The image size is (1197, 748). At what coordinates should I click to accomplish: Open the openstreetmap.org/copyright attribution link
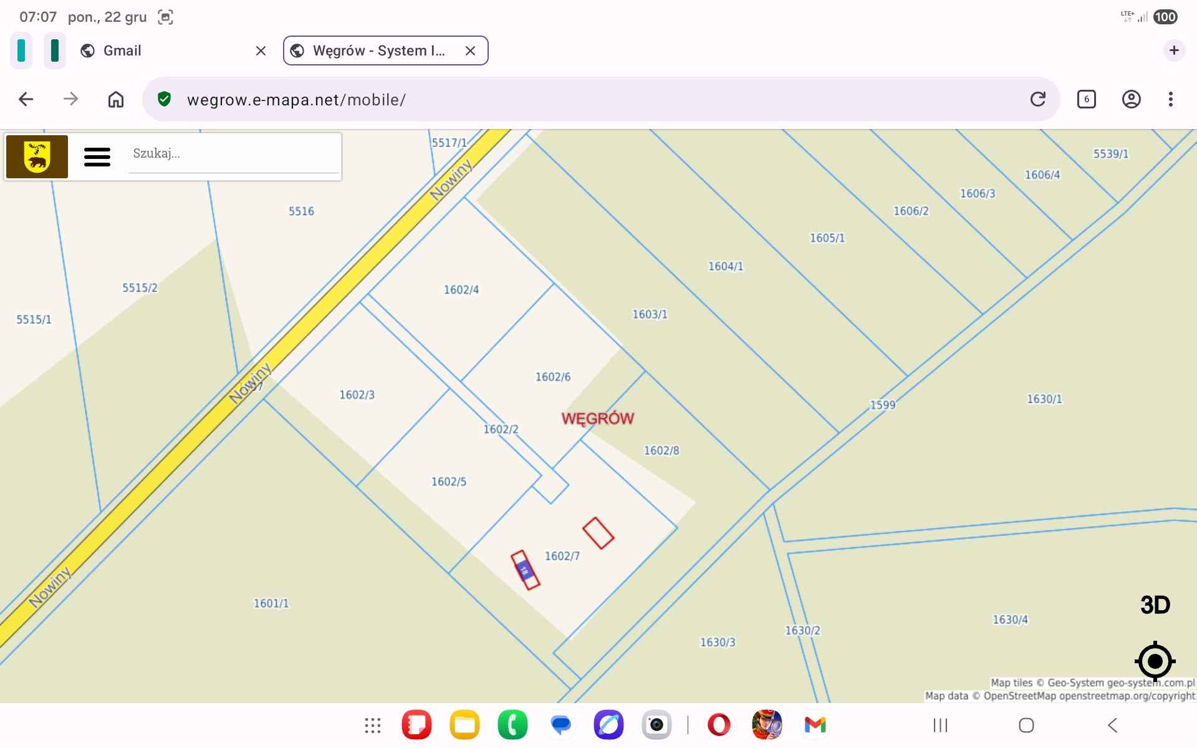pyautogui.click(x=1127, y=696)
